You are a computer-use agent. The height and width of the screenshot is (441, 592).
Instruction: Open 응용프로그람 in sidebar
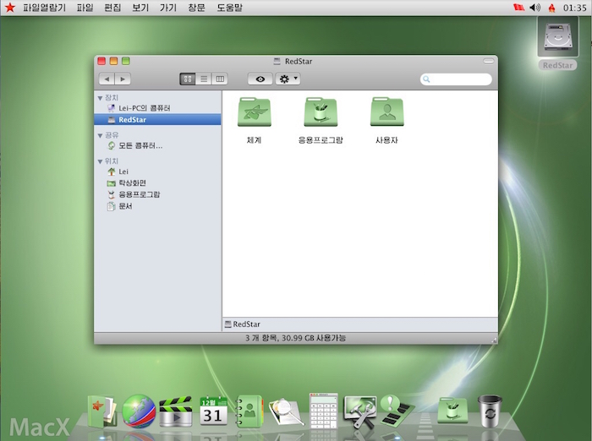157,194
